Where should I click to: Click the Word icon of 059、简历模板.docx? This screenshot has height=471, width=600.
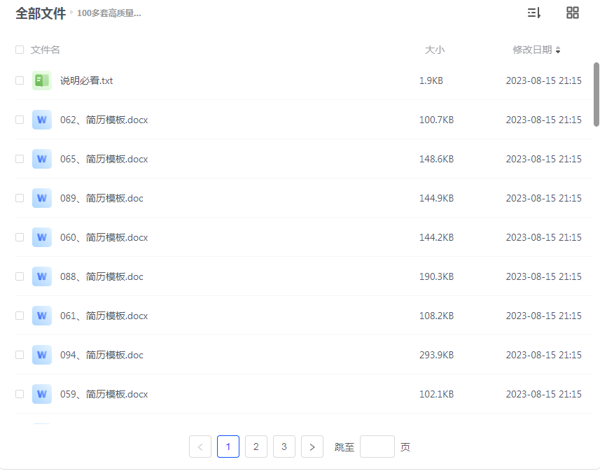pos(41,394)
